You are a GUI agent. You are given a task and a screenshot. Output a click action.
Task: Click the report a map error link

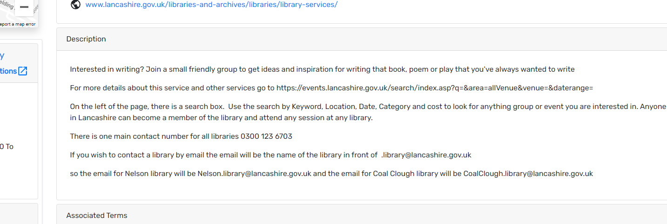pos(18,24)
